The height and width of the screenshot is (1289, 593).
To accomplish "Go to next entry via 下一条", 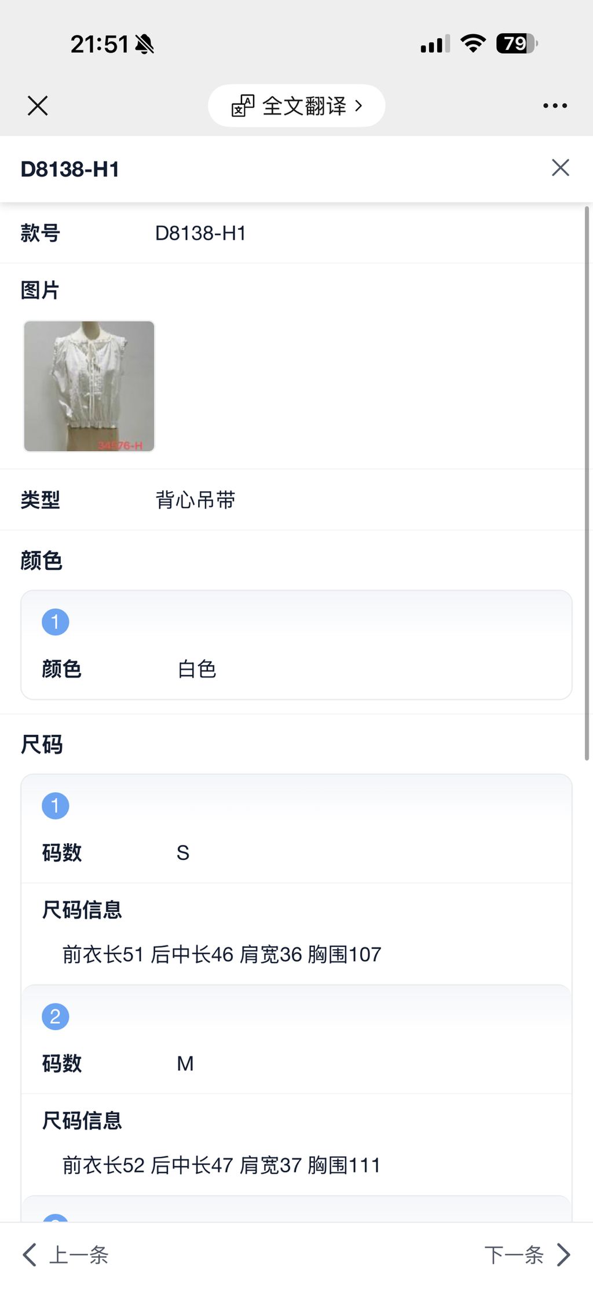I will [514, 1255].
